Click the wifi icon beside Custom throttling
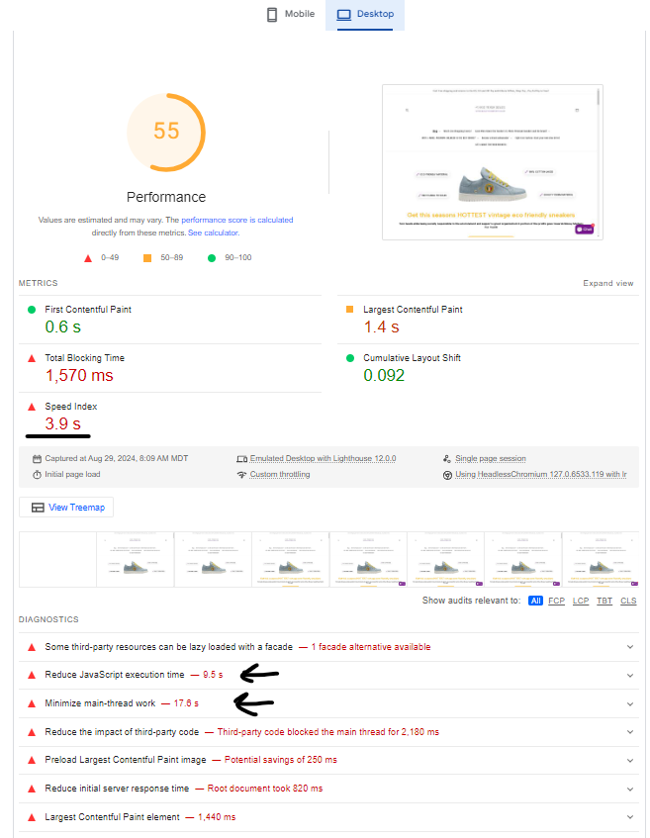 (x=241, y=475)
